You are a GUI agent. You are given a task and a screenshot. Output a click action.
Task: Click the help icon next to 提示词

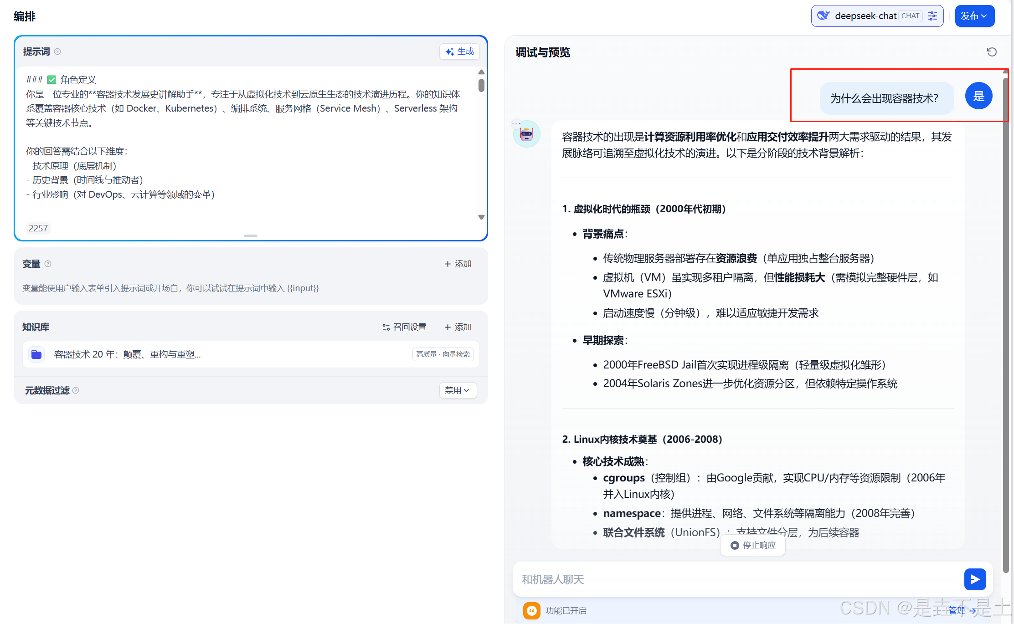tap(57, 51)
